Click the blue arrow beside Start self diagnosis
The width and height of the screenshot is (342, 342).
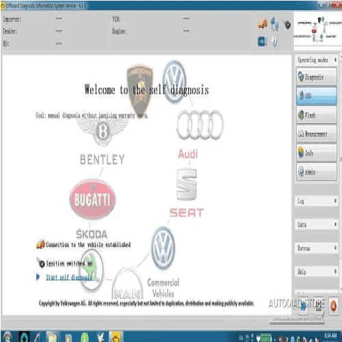click(x=38, y=277)
